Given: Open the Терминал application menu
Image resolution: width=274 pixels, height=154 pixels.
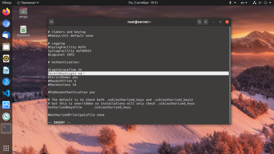Looking at the screenshot, I should tap(28, 3).
